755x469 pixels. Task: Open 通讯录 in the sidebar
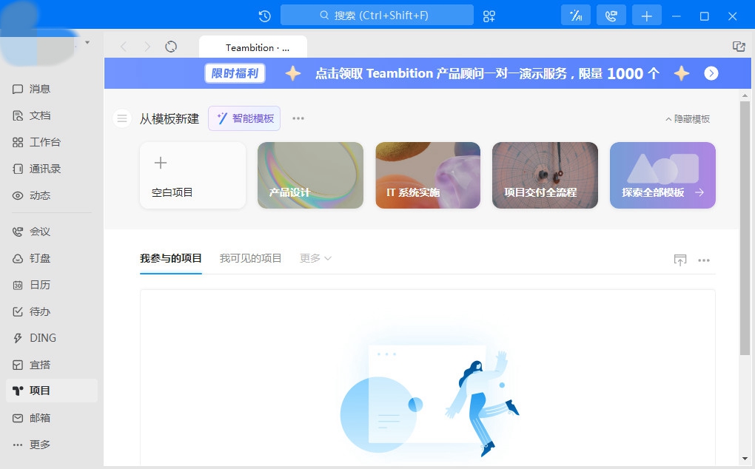coord(52,169)
